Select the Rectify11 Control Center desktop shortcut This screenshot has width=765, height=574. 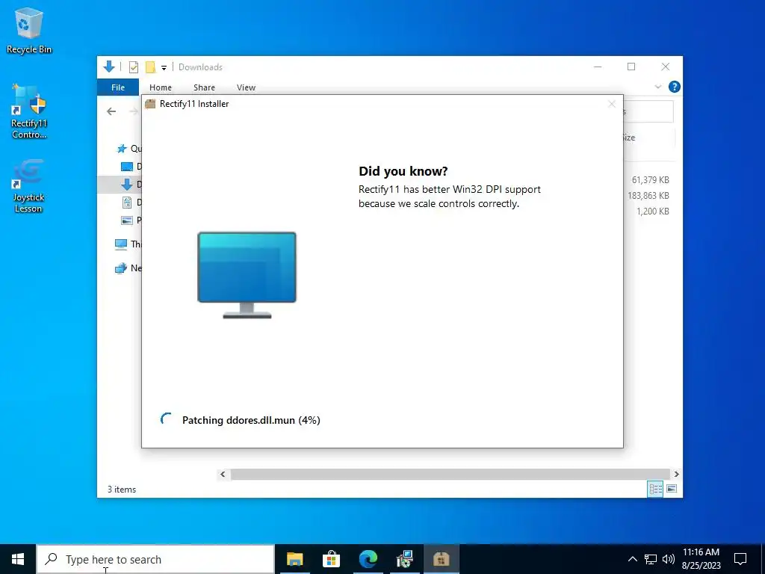coord(29,111)
